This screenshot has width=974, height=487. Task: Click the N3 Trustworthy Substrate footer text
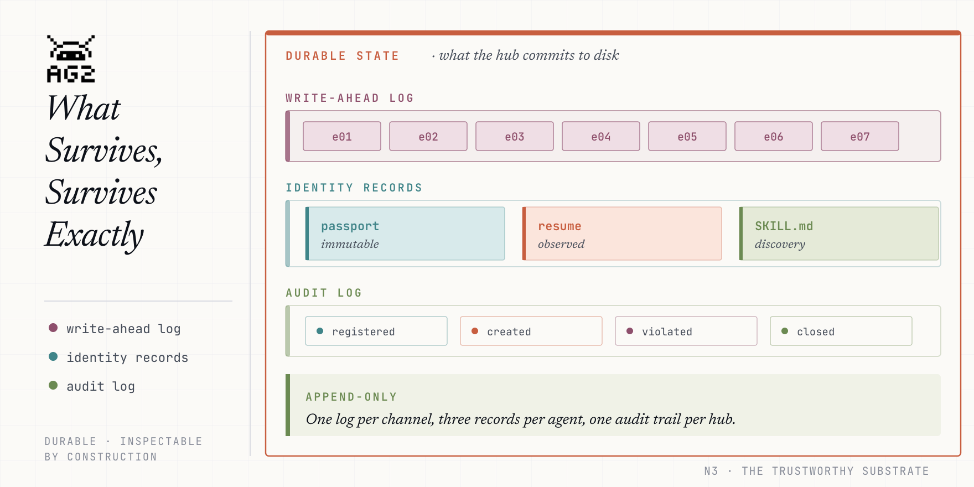(x=816, y=471)
